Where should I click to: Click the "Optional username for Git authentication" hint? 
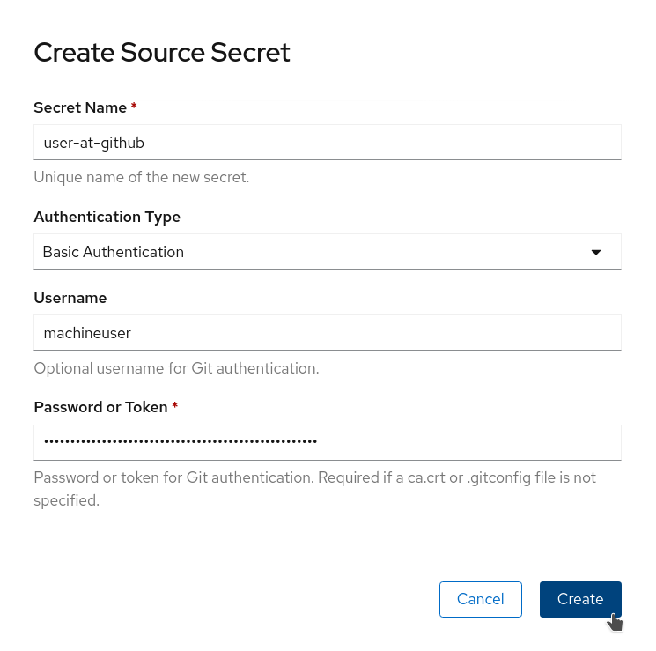pos(176,368)
